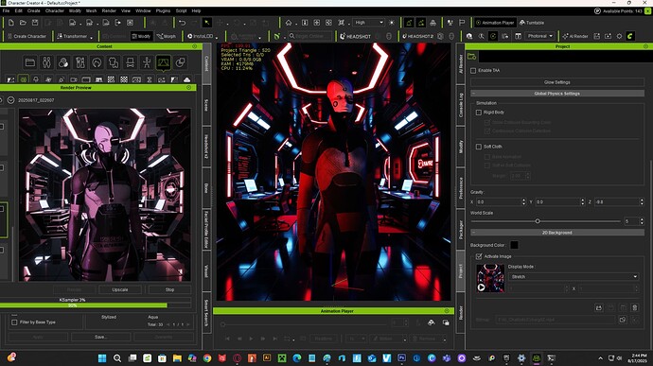The height and width of the screenshot is (366, 653).
Task: Click the Create Character button
Action: [x=27, y=36]
